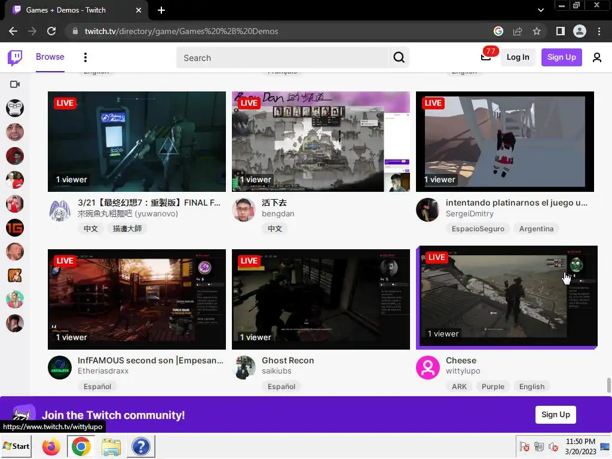Screen dimensions: 612x459
Task: Click Sign Up in the purple banner
Action: click(555, 415)
